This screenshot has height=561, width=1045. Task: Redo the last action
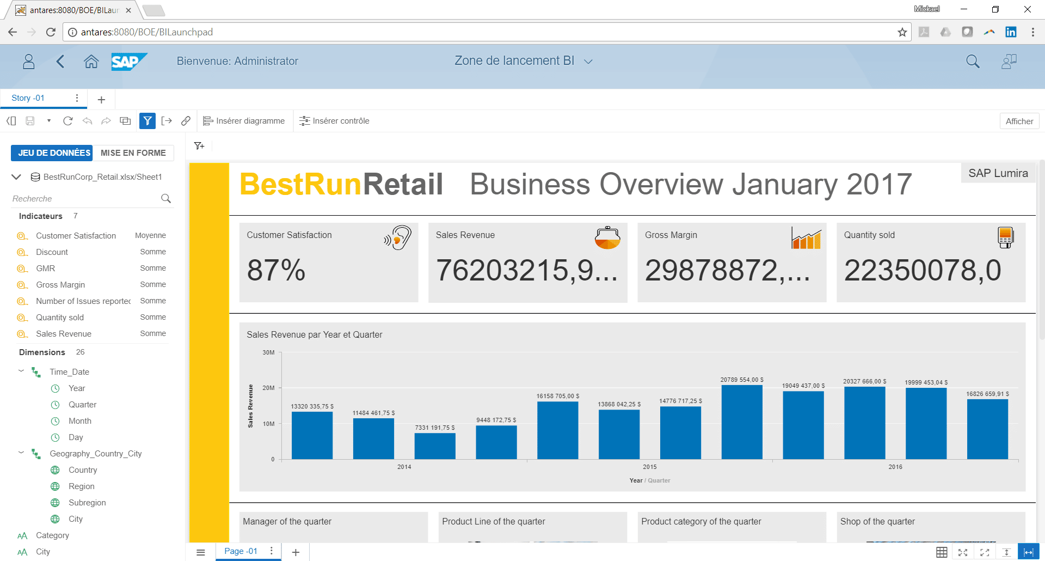pyautogui.click(x=106, y=121)
